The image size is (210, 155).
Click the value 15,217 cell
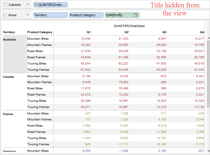(199, 38)
